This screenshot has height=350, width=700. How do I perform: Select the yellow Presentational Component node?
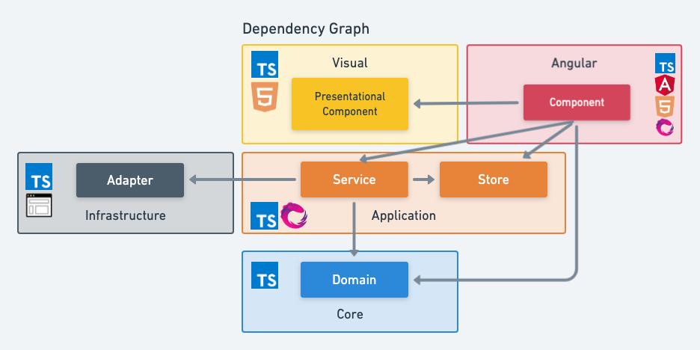click(x=350, y=104)
